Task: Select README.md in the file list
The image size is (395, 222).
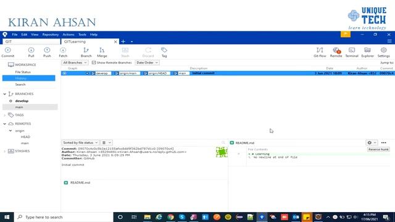Action: [80, 183]
